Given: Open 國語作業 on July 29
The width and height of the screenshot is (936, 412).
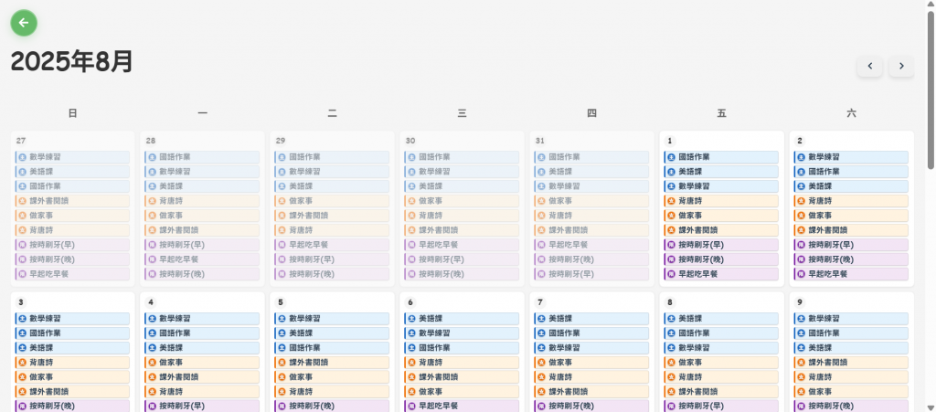Looking at the screenshot, I should click(x=332, y=157).
